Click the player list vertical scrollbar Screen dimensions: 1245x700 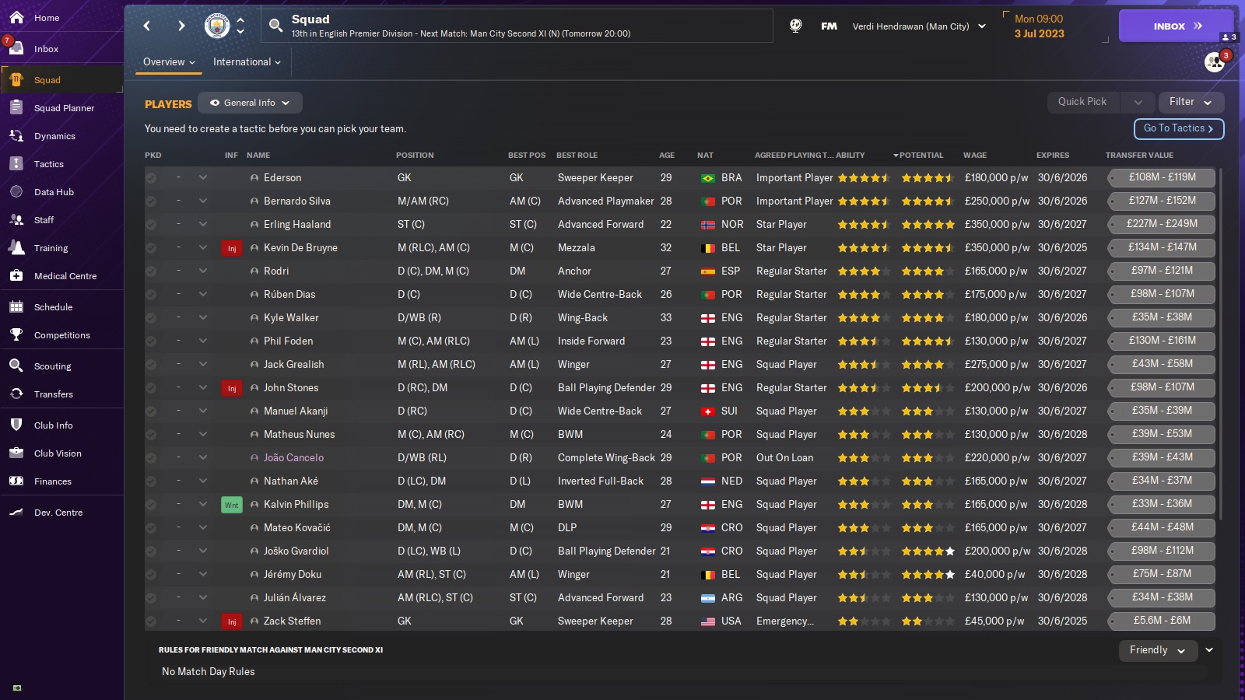pos(1220,342)
